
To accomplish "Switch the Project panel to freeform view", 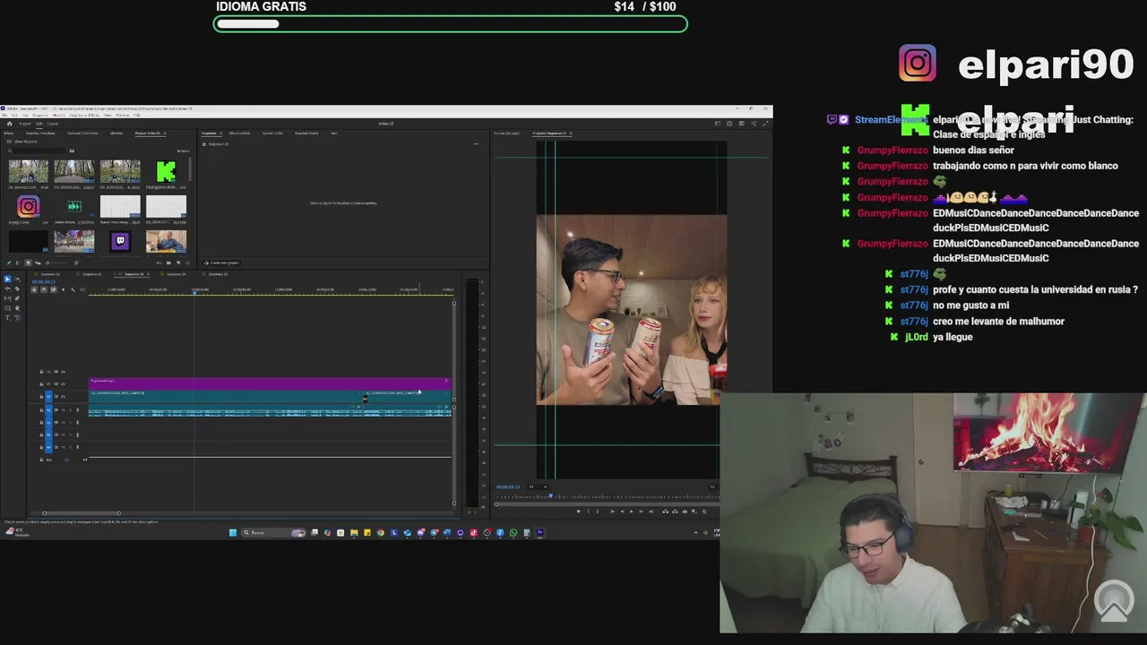I will click(x=38, y=263).
